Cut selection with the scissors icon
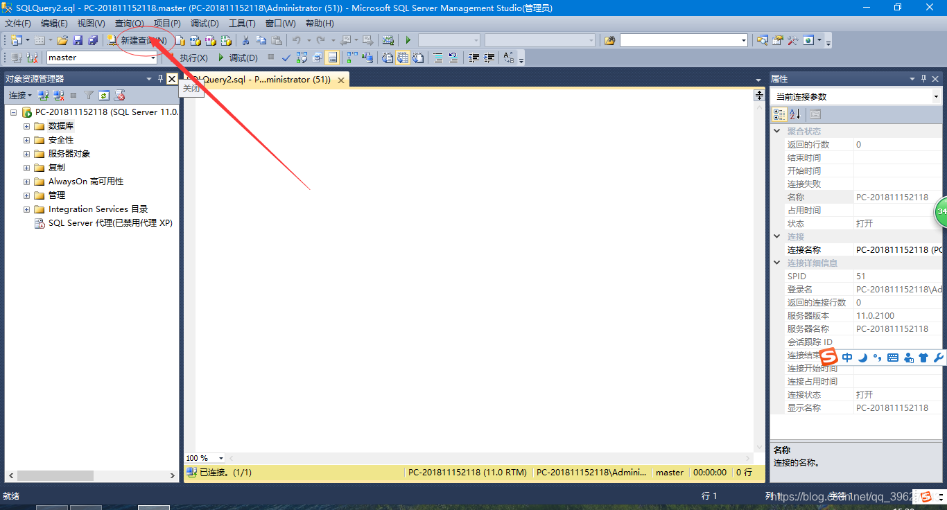 [x=245, y=40]
